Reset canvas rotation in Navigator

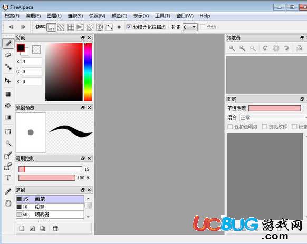click(x=276, y=48)
